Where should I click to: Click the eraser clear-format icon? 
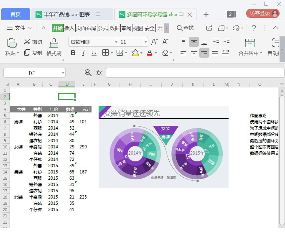(x=165, y=53)
